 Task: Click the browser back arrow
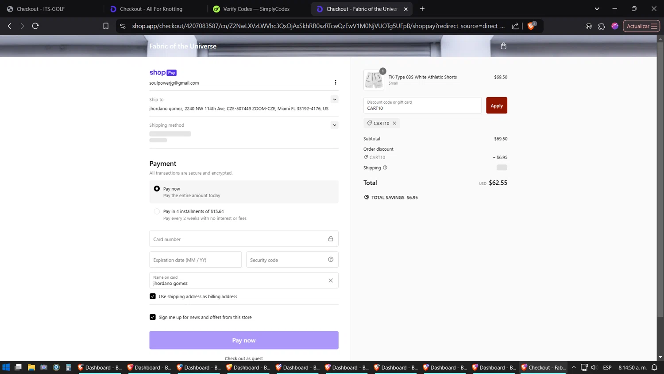pos(10,26)
